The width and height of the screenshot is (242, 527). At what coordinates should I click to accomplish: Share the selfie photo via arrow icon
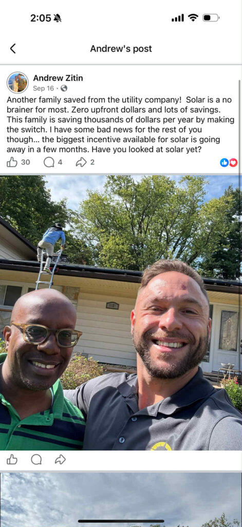[x=61, y=460]
